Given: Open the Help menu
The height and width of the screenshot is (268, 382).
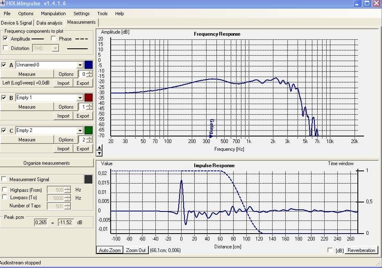Looking at the screenshot, I should [x=119, y=14].
